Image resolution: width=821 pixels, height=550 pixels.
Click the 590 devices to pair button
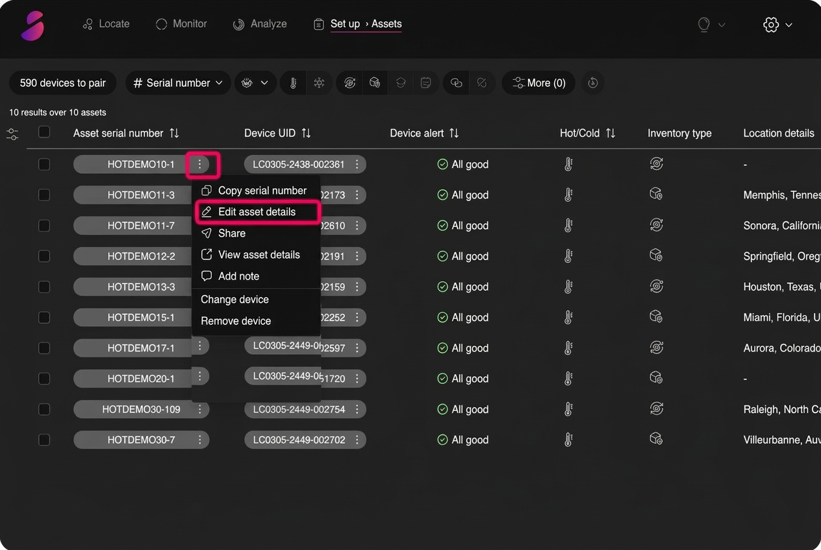tap(63, 83)
